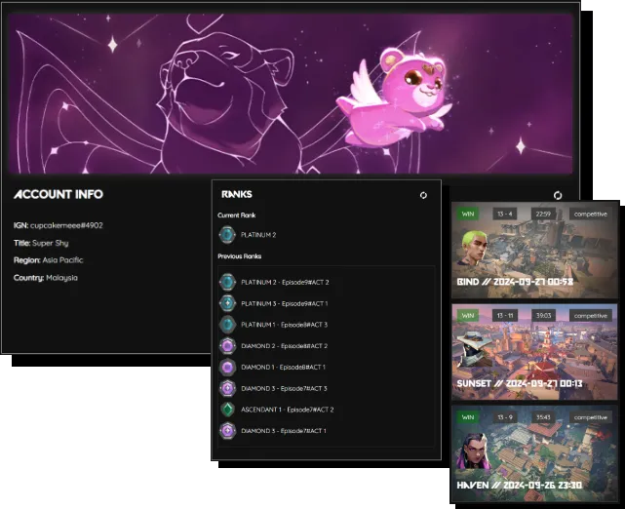Select the Diamond 3 Episode7 ACT 1 badge
This screenshot has height=509, width=625.
pyautogui.click(x=227, y=431)
